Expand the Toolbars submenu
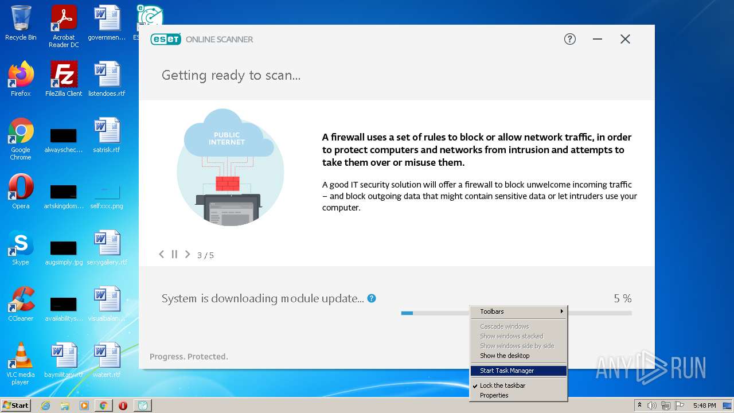The width and height of the screenshot is (734, 413). point(518,311)
